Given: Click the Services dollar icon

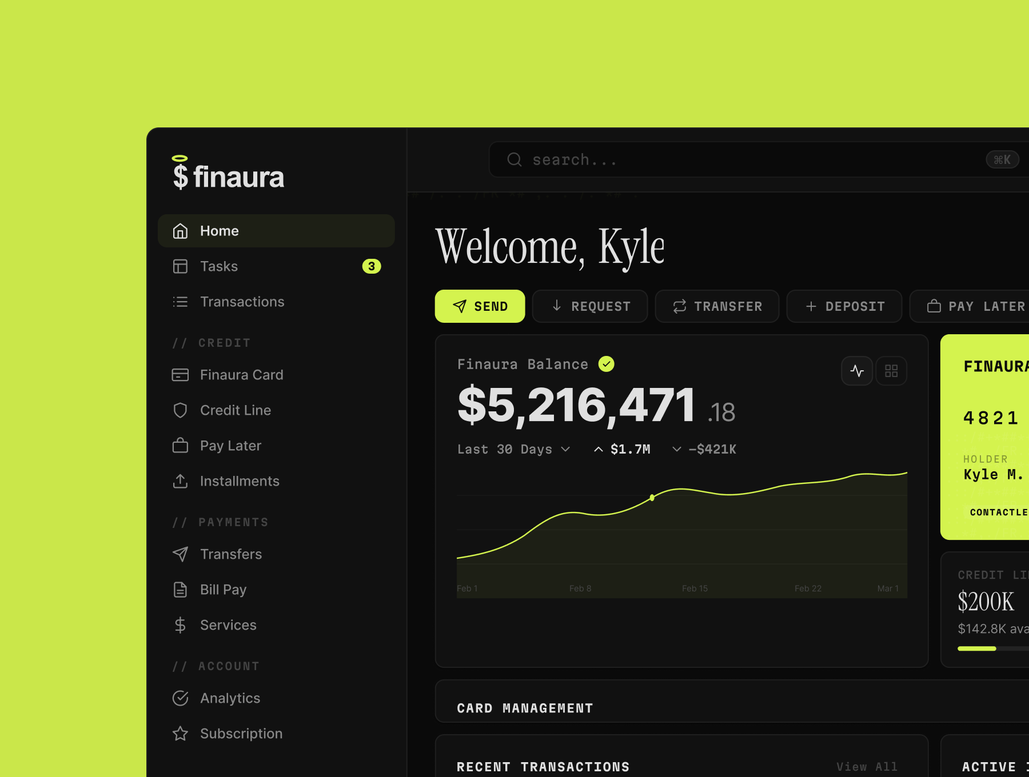Looking at the screenshot, I should coord(180,625).
